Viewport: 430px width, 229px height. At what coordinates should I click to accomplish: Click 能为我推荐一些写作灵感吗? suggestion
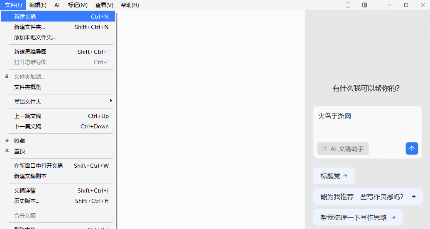click(368, 197)
